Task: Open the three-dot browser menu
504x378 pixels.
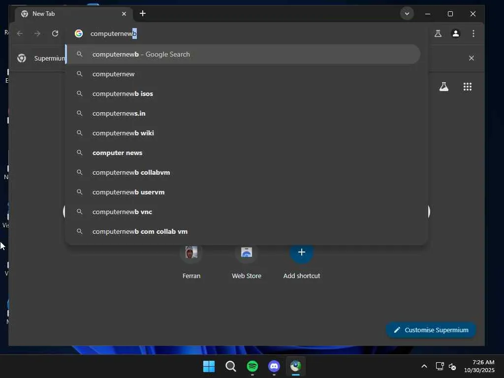Action: click(x=473, y=33)
